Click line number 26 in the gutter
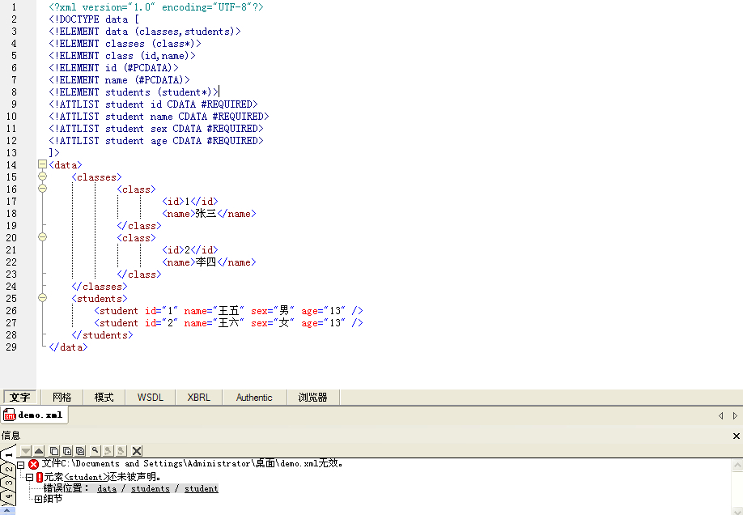743x515 pixels. point(11,311)
